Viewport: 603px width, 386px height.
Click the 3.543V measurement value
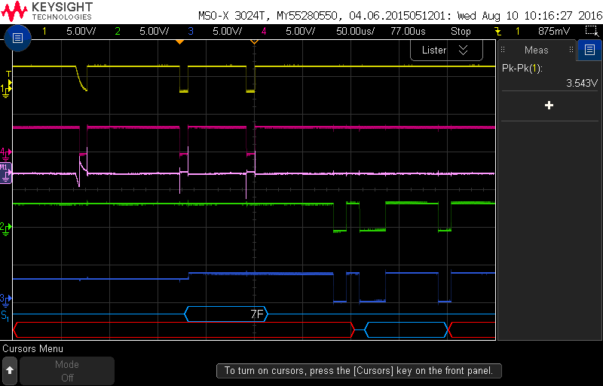click(x=582, y=83)
